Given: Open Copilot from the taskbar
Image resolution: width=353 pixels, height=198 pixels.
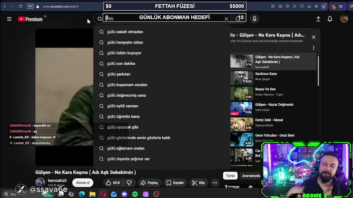Looking at the screenshot, I should (71, 194).
